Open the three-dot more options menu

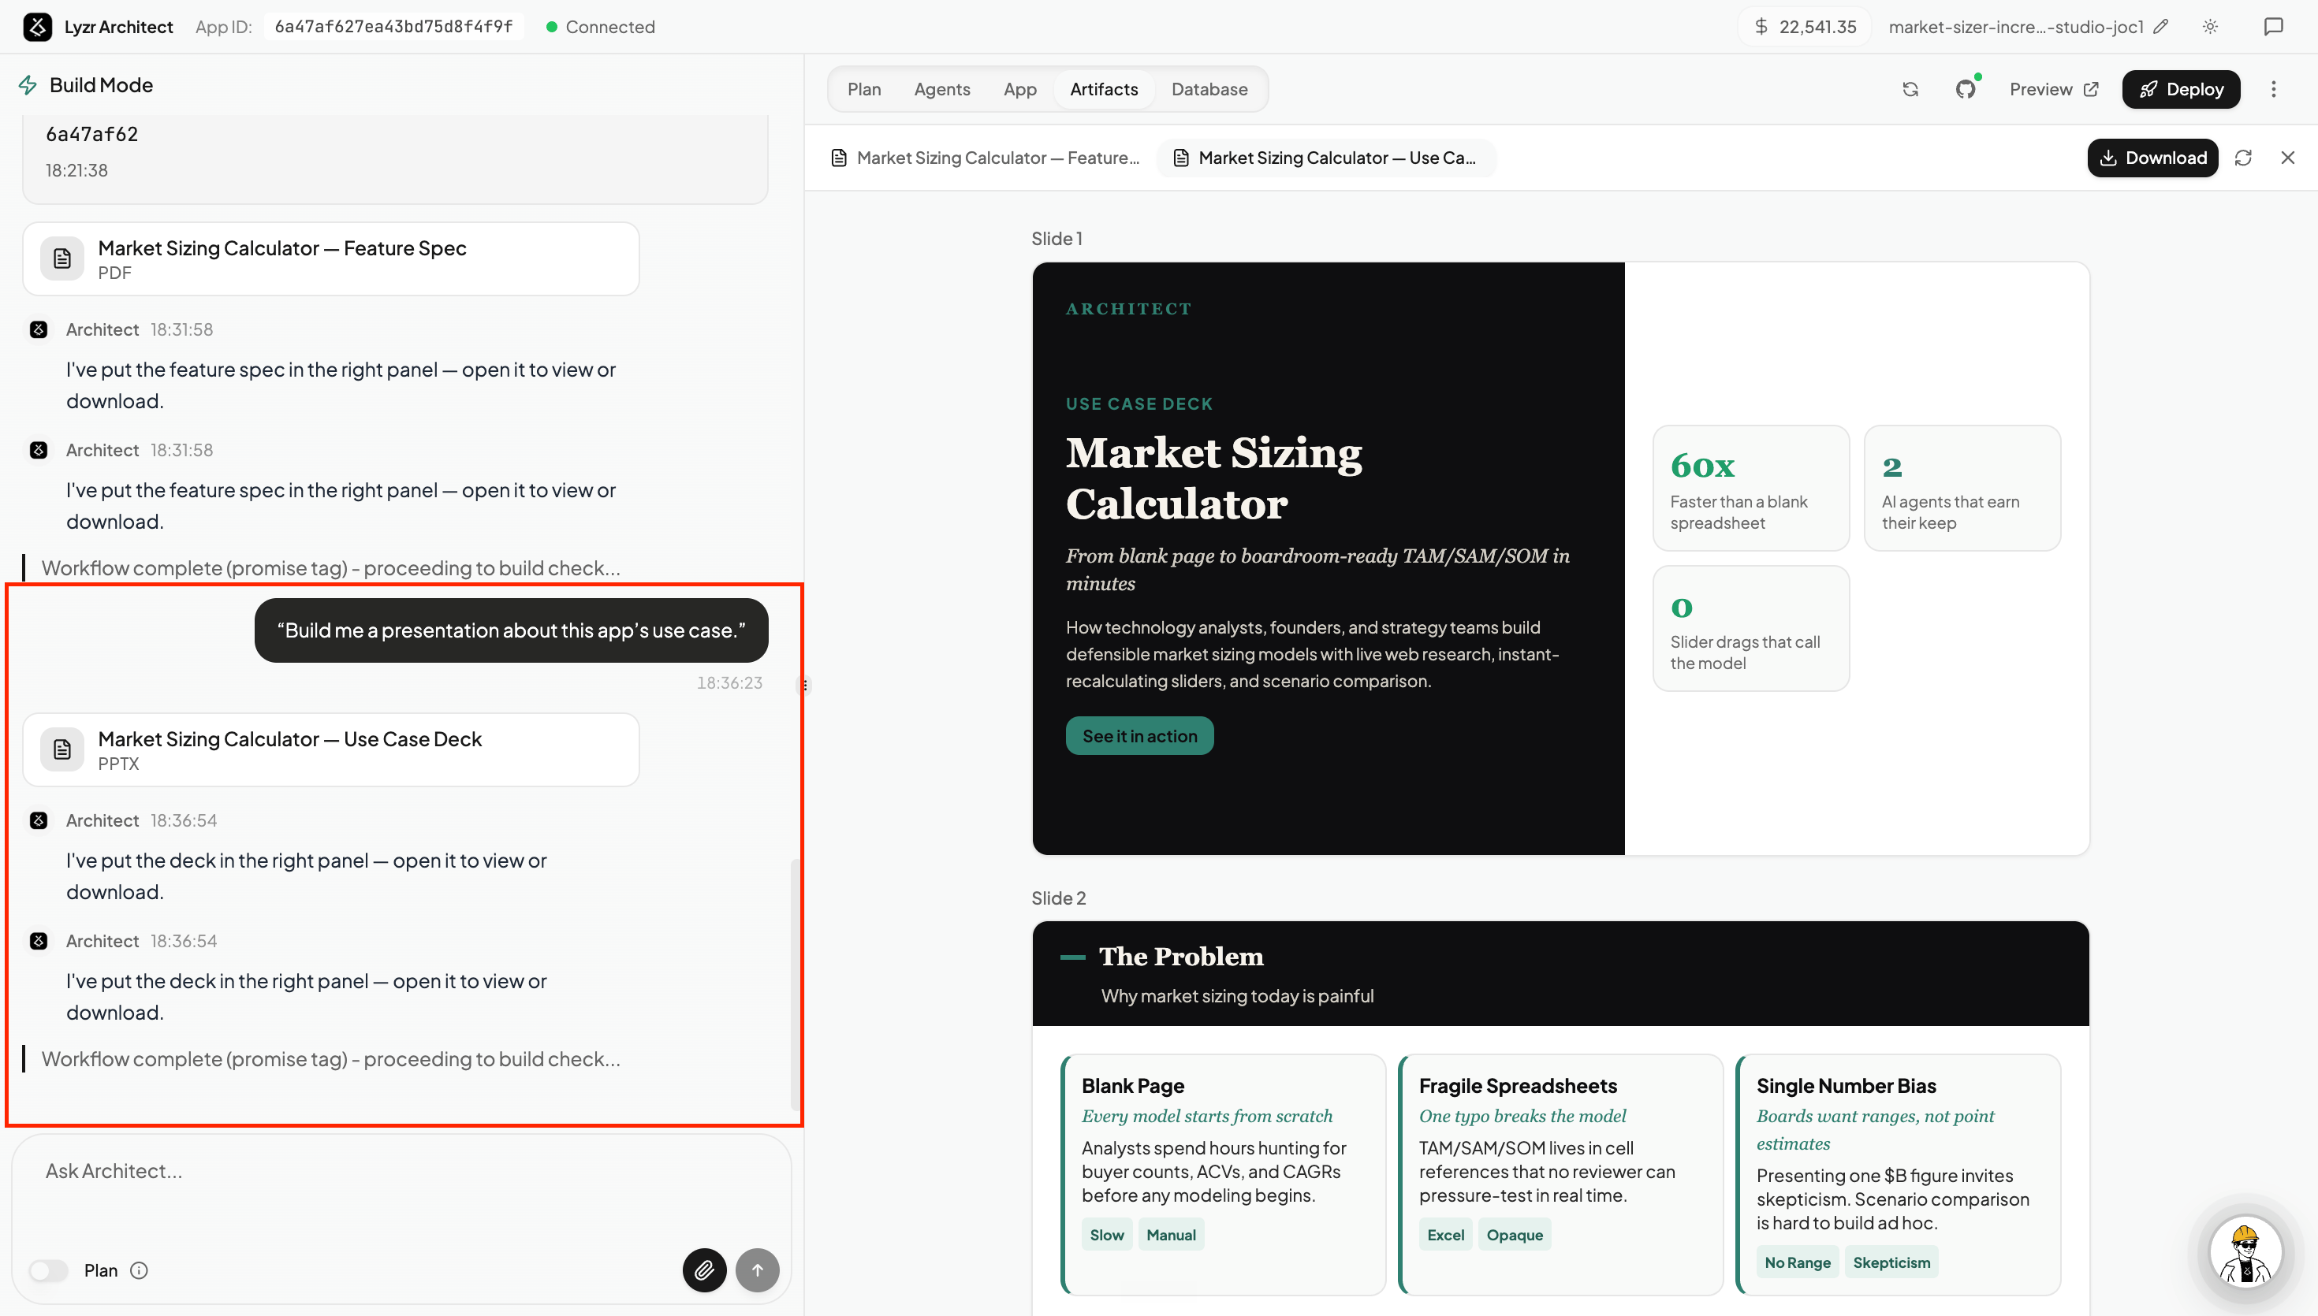[2274, 90]
